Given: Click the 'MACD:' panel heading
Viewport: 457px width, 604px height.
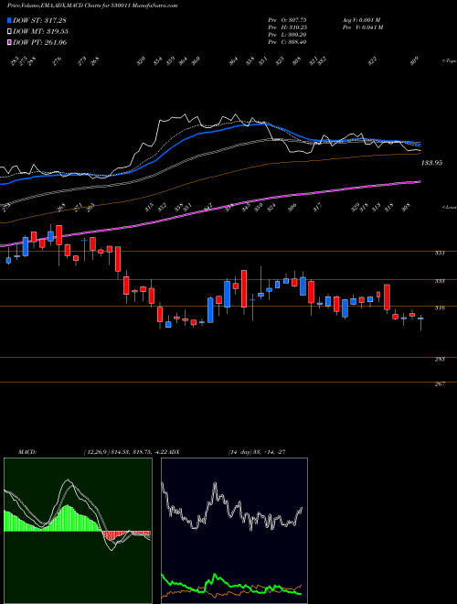Looking at the screenshot, I should [27, 452].
